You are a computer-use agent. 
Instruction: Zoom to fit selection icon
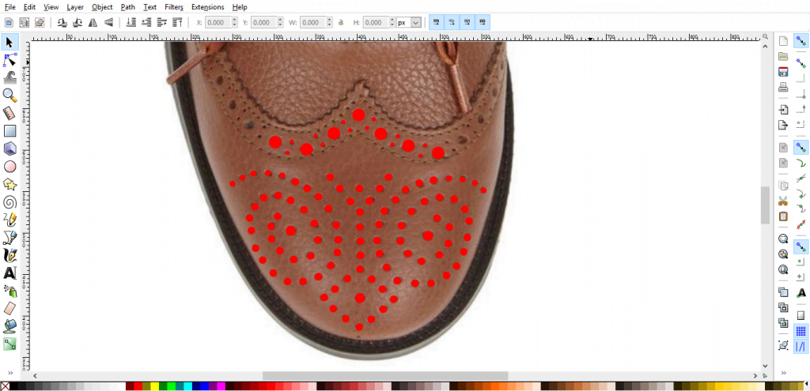pos(784,239)
